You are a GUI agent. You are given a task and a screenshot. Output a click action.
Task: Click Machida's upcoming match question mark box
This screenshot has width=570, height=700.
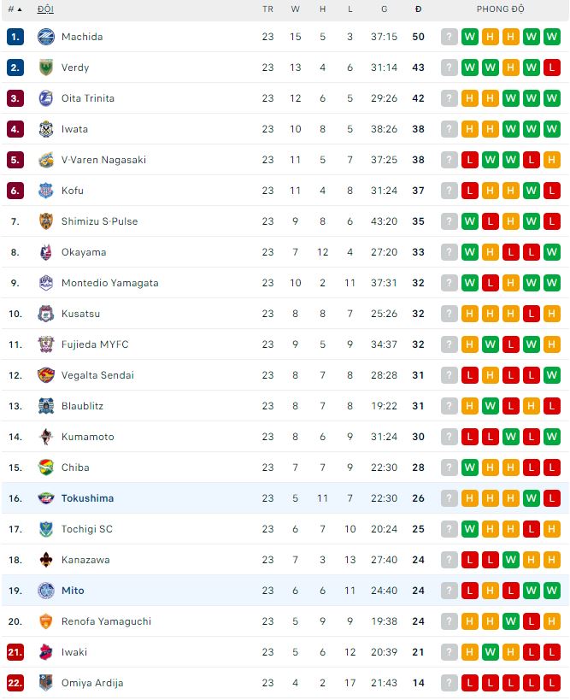[x=450, y=37]
